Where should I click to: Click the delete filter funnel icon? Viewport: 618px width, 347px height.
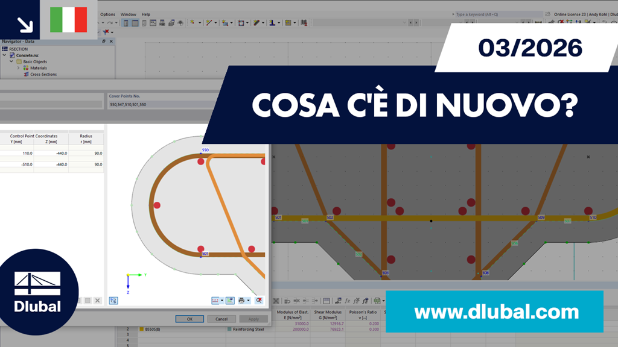tap(106, 32)
